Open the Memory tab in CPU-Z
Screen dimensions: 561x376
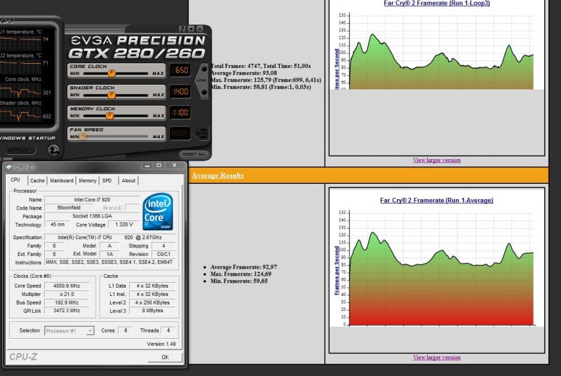tap(88, 181)
